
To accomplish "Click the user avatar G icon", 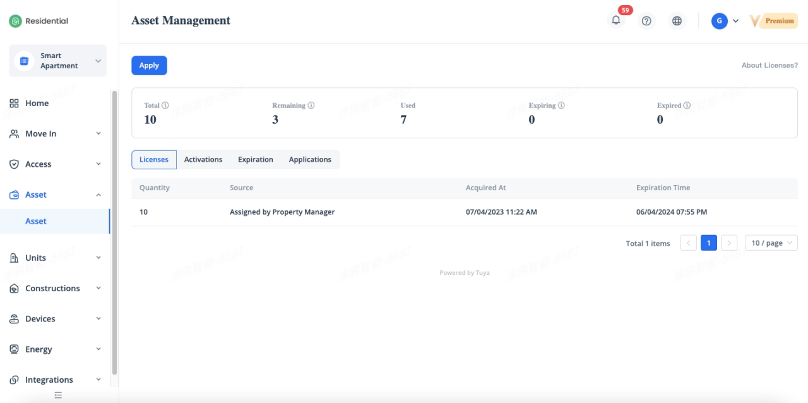I will pos(719,21).
